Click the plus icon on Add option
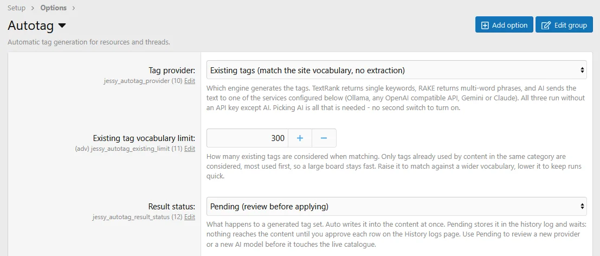Image resolution: width=600 pixels, height=256 pixels. [485, 25]
